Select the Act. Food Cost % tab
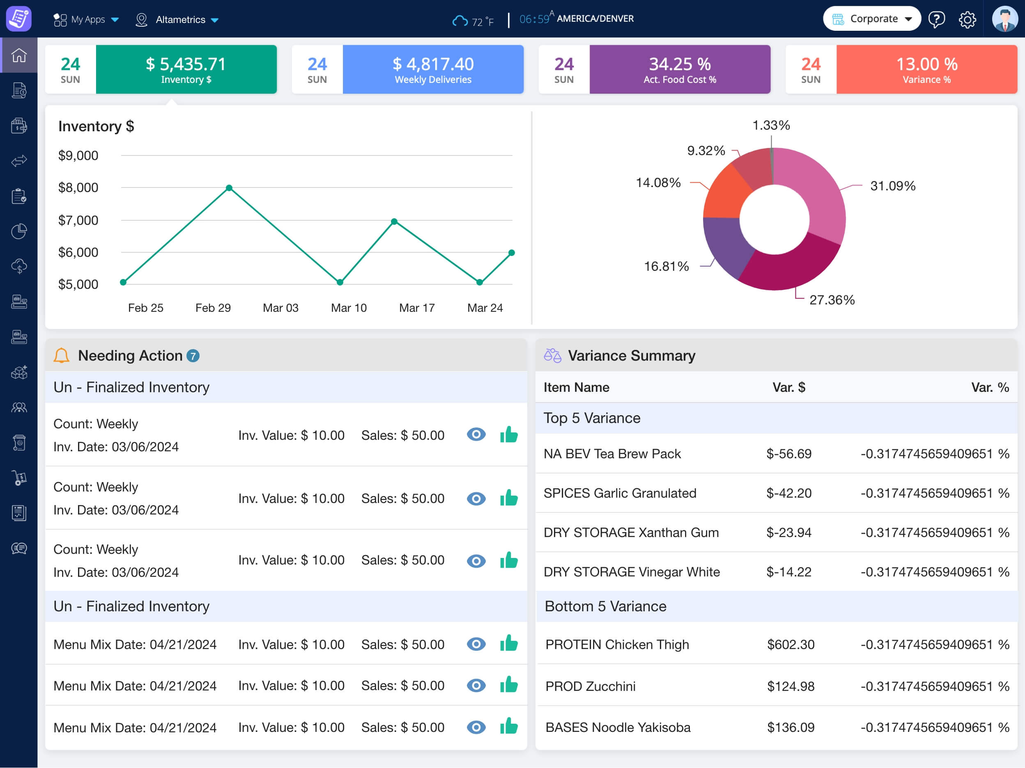 679,69
